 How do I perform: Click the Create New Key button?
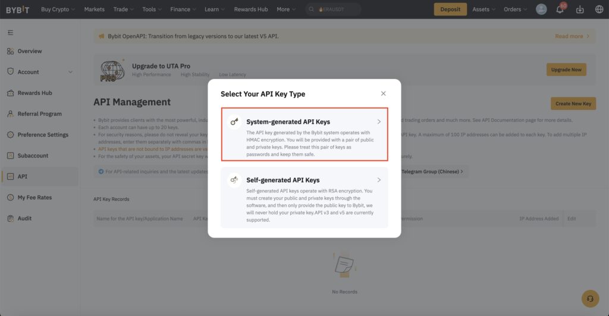573,103
